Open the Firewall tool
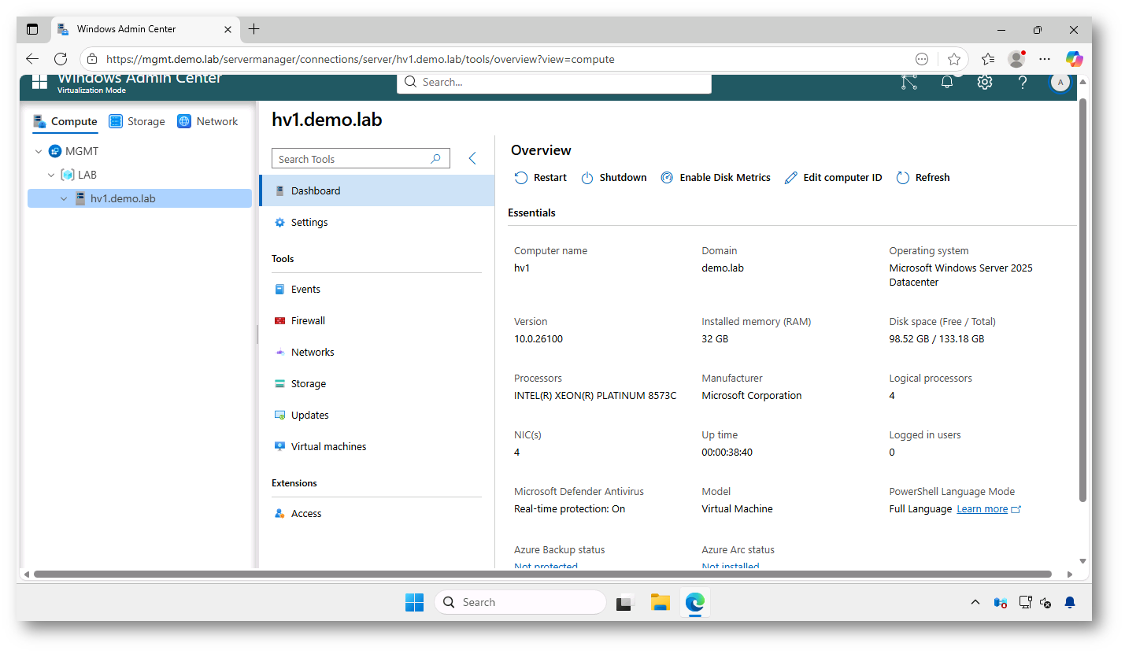The image size is (1125, 654). click(308, 320)
